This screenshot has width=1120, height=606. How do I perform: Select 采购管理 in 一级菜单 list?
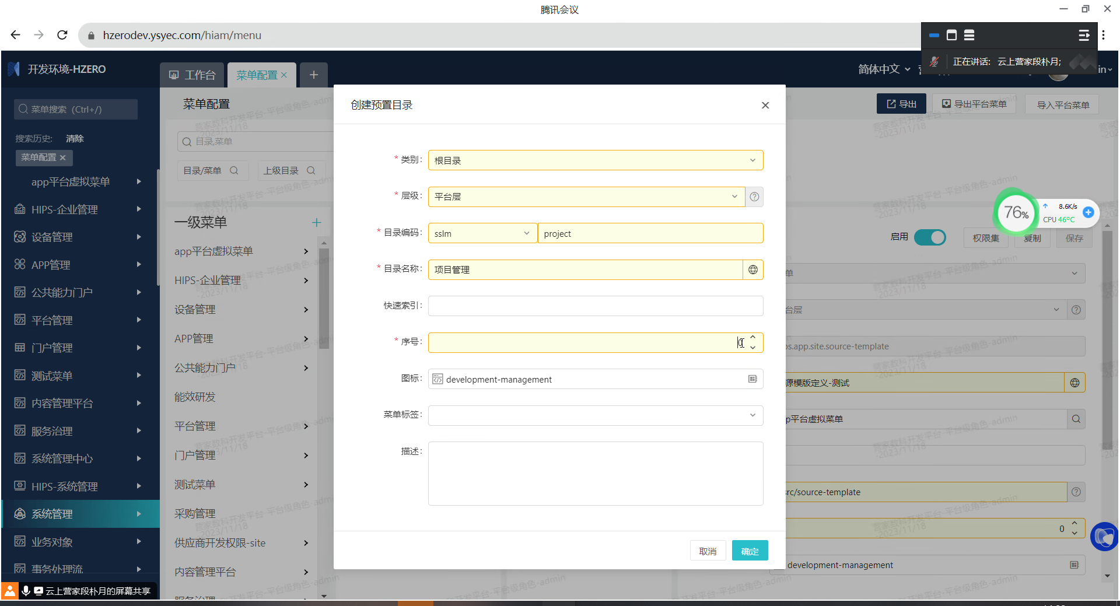(195, 514)
